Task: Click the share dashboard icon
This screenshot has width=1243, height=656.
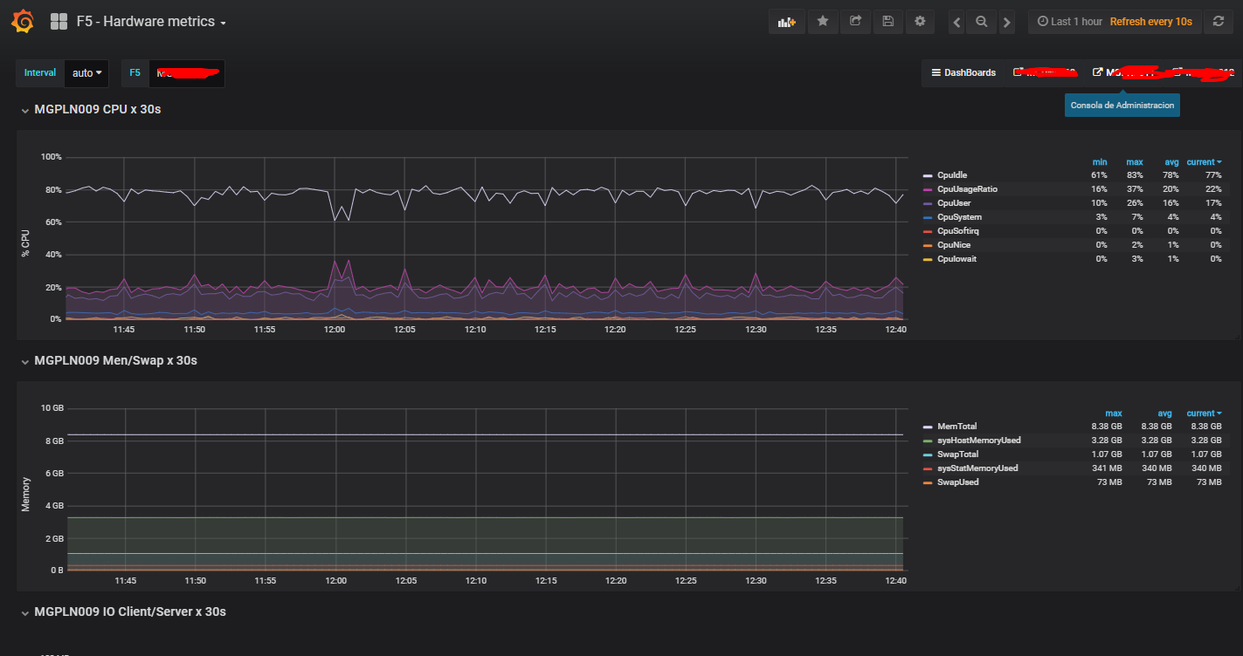Action: [x=855, y=22]
